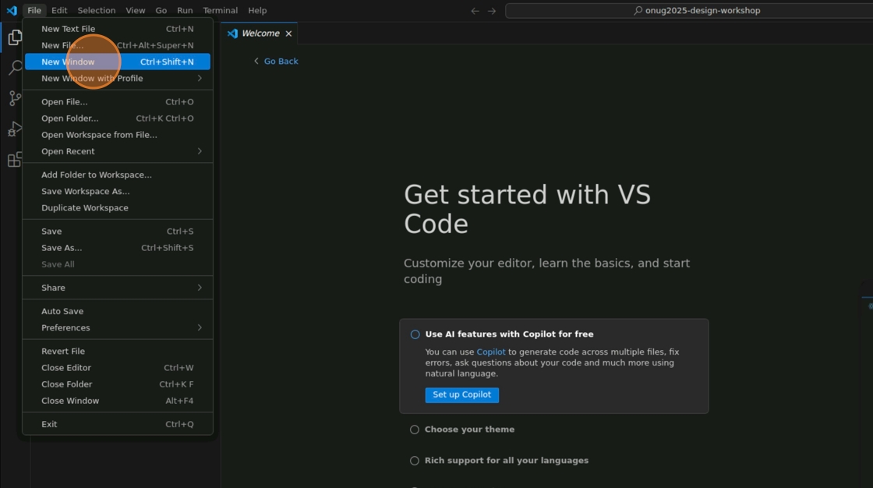Navigate forward with the right arrow
Screen dimensions: 873x488
click(492, 11)
